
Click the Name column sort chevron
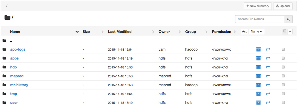(x=77, y=32)
